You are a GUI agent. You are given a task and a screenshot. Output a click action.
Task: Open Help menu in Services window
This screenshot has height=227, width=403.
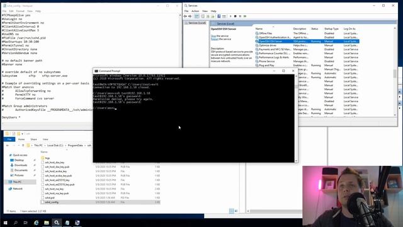[213, 11]
